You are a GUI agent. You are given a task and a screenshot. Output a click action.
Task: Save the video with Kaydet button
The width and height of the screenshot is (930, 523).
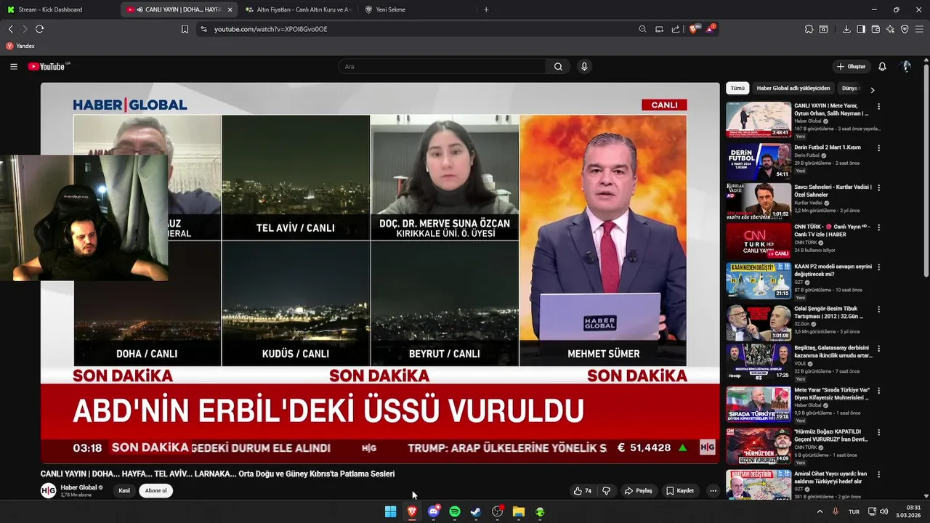click(x=681, y=490)
